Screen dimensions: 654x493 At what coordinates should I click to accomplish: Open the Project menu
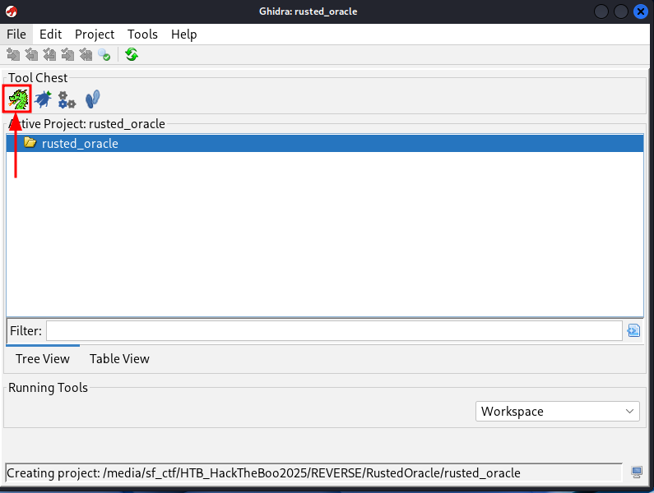[95, 35]
